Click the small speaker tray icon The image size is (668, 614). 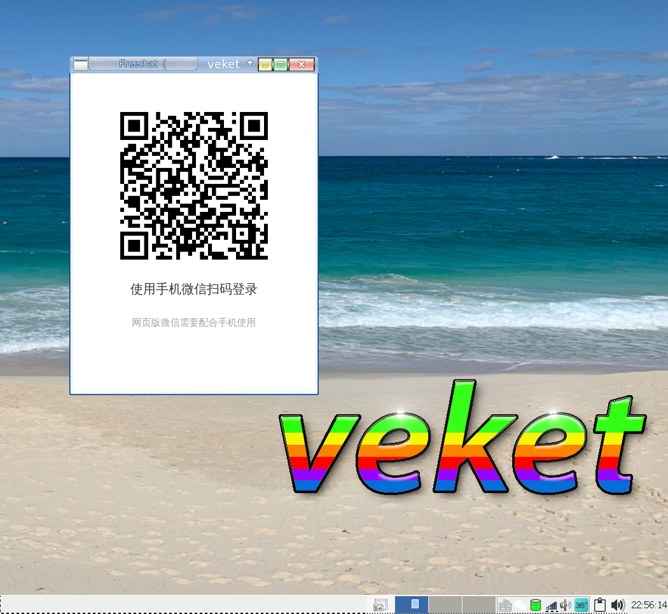pos(566,605)
